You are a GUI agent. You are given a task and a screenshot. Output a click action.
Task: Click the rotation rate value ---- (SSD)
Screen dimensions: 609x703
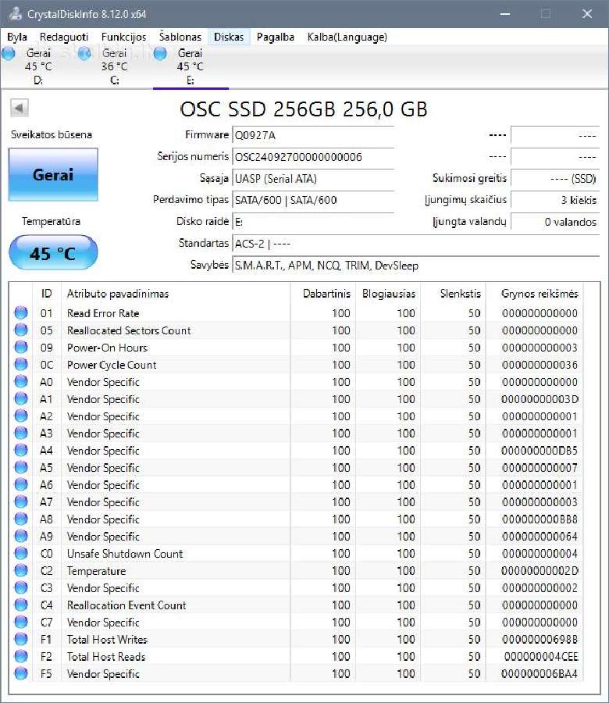(555, 178)
